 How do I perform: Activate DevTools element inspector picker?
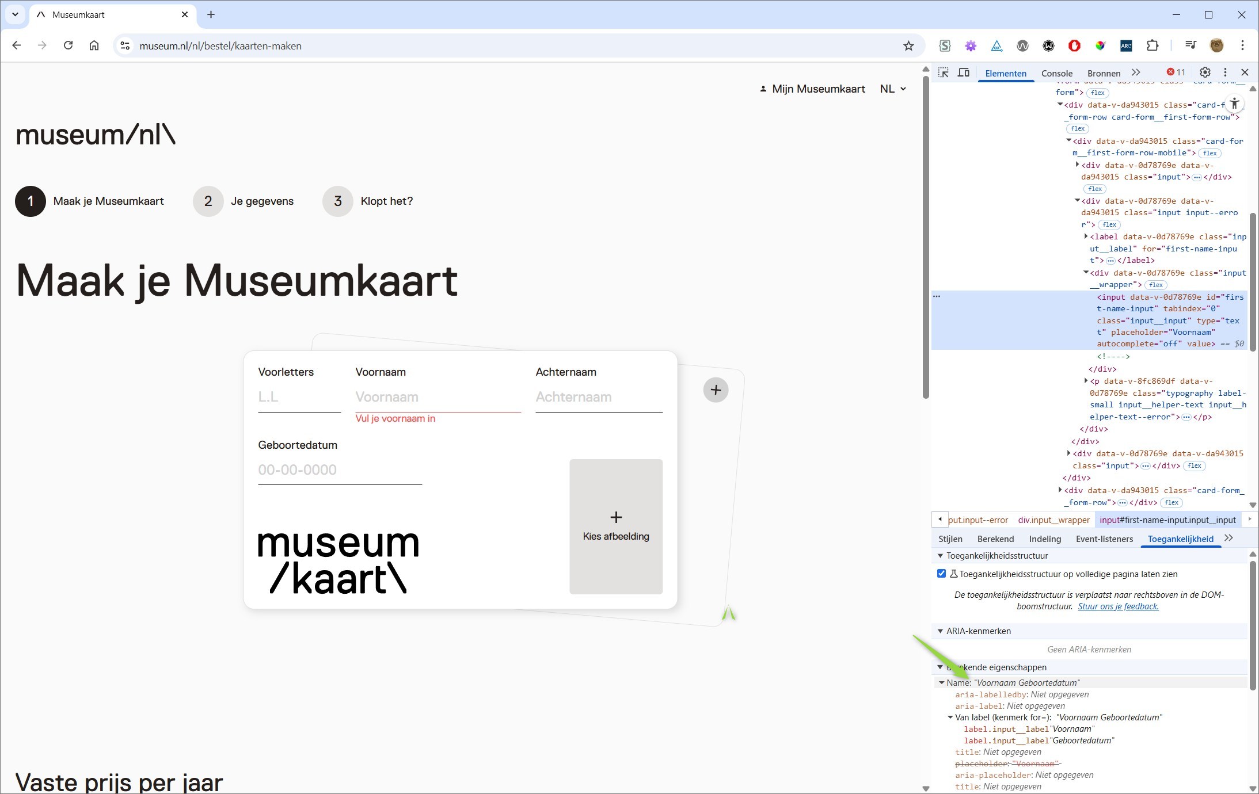(x=943, y=72)
